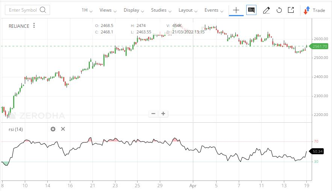Click the 2400.00 price axis label
332x191 pixels.
pos(321,77)
